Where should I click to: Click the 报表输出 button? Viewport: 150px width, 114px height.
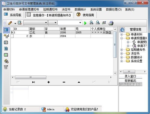point(130,81)
